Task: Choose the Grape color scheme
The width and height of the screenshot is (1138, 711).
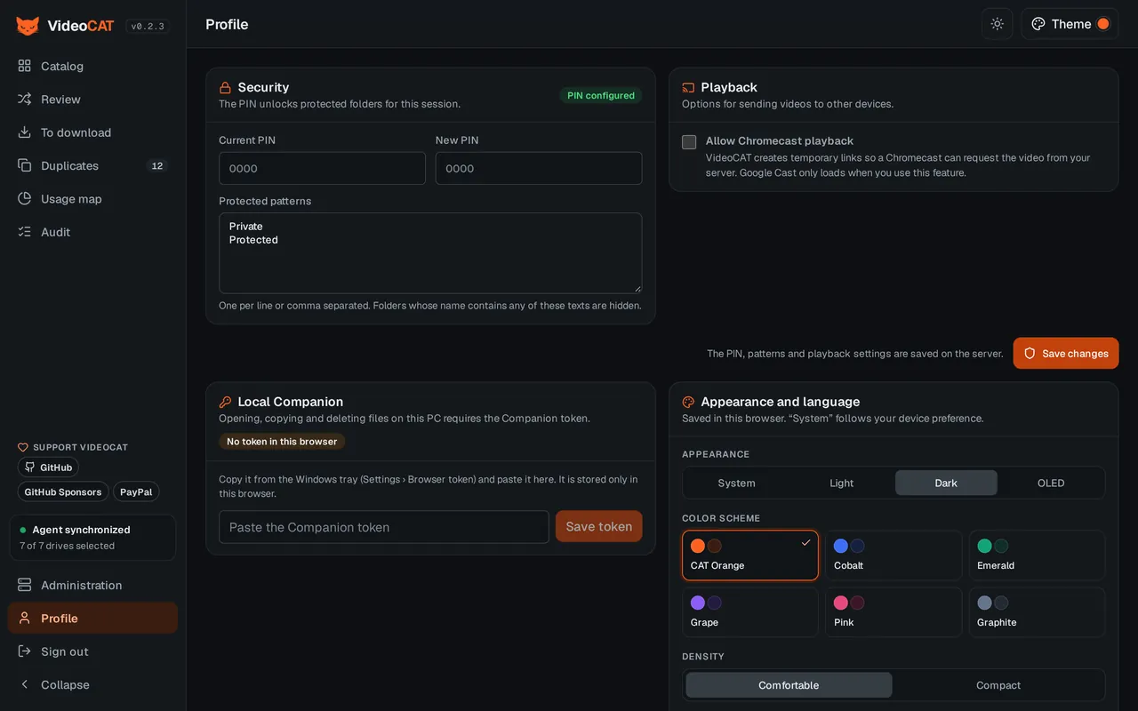Action: (x=750, y=612)
